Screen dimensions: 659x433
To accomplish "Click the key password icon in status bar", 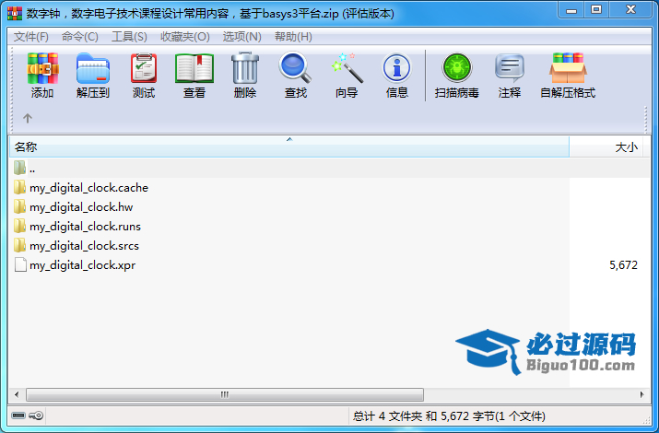I will pyautogui.click(x=36, y=415).
